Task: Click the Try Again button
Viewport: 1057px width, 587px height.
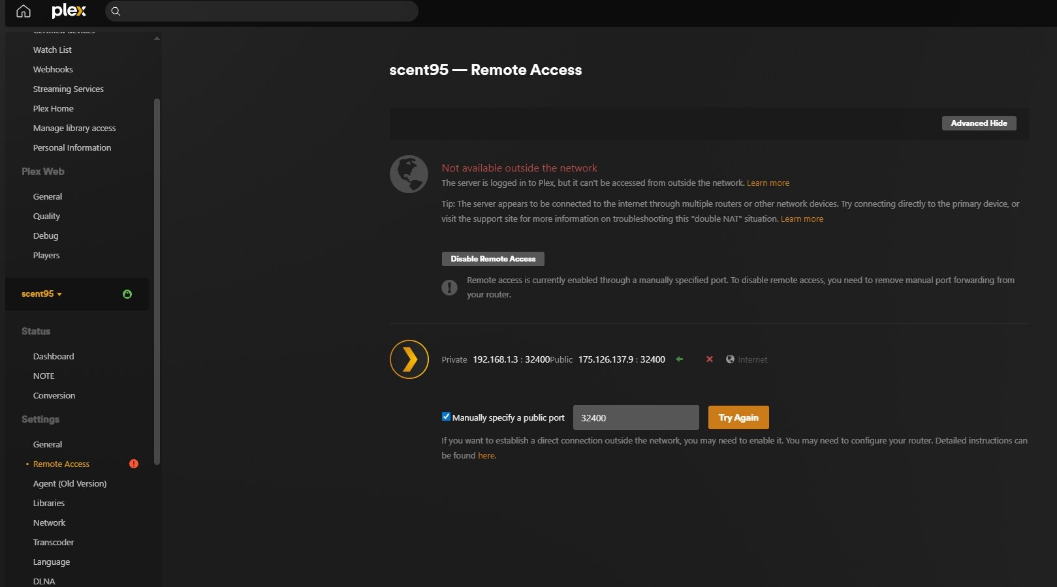Action: coord(738,417)
